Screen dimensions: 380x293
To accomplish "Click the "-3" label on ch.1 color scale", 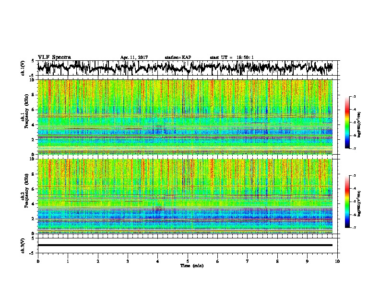I will coord(354,97).
